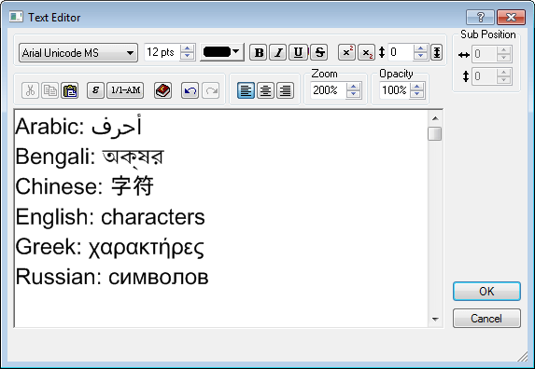Apply superscript formatting

346,52
